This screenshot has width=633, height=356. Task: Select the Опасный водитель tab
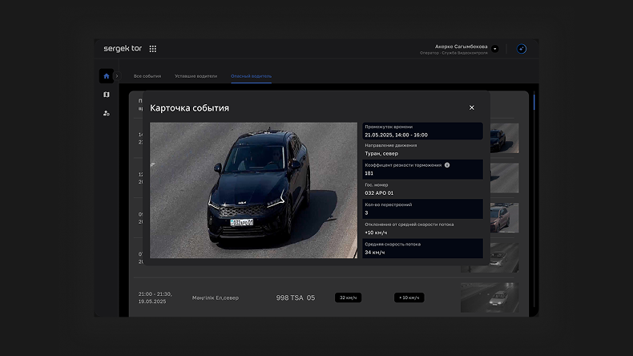tap(251, 76)
